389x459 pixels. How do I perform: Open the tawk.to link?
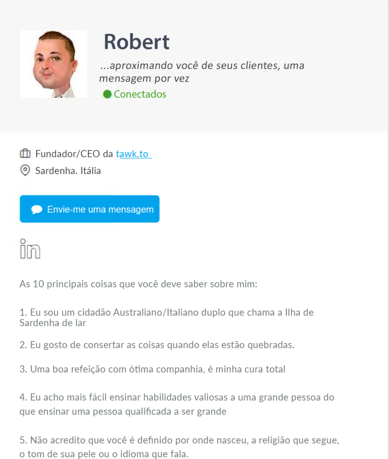[x=133, y=154]
